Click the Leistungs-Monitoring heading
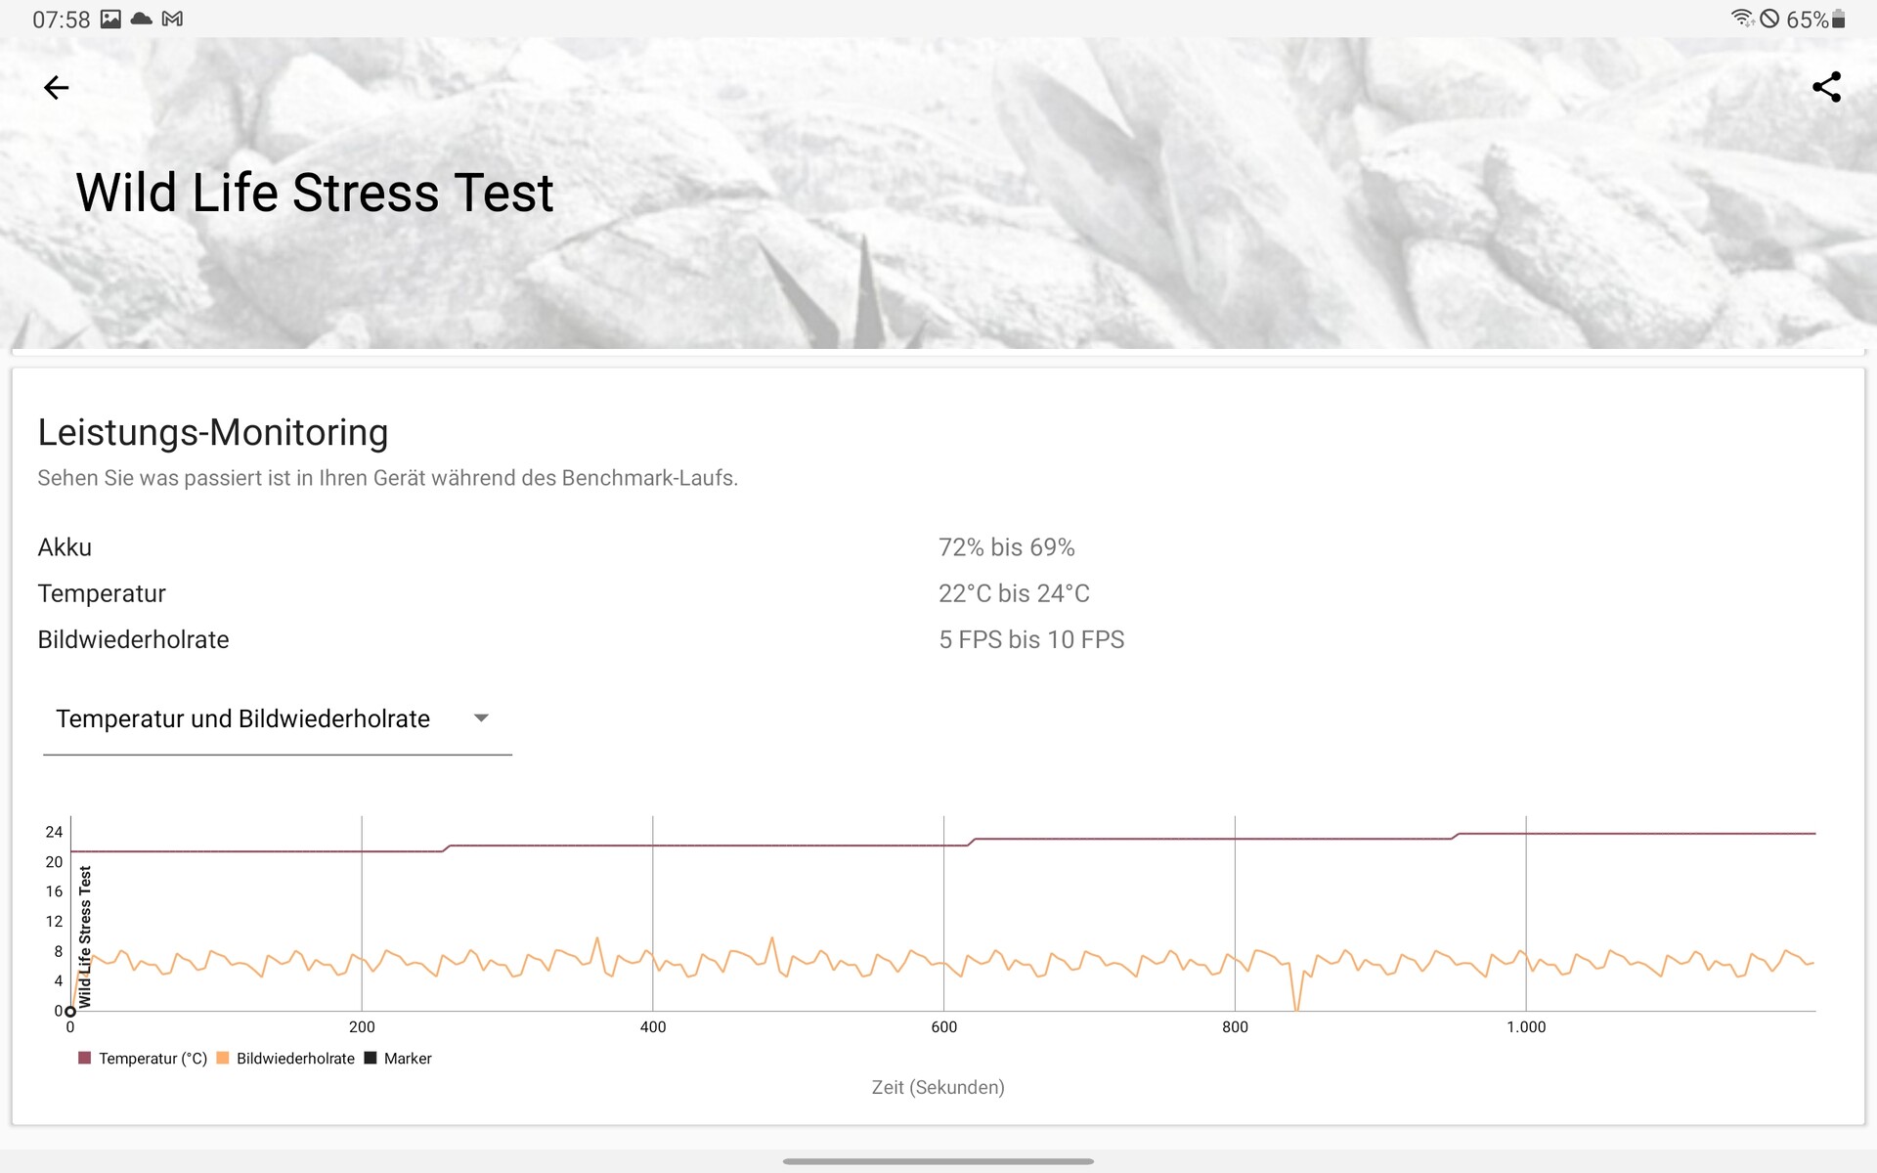 click(x=213, y=432)
